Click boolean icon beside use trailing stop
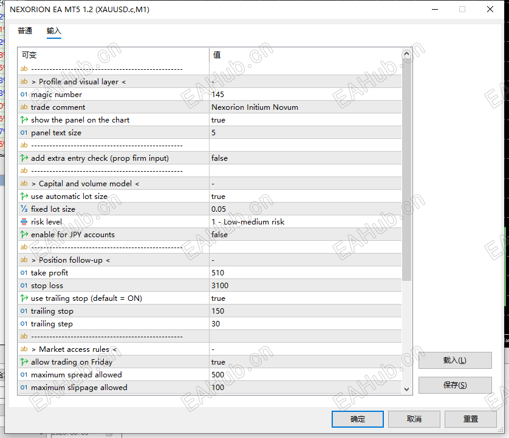 coord(24,298)
